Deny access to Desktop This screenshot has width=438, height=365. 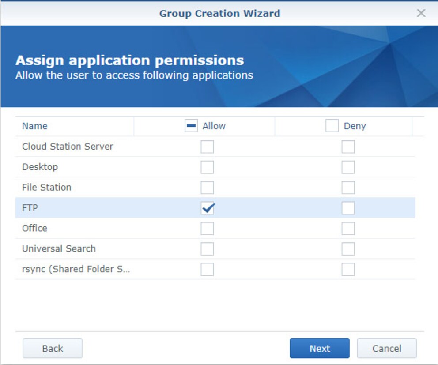(x=348, y=167)
